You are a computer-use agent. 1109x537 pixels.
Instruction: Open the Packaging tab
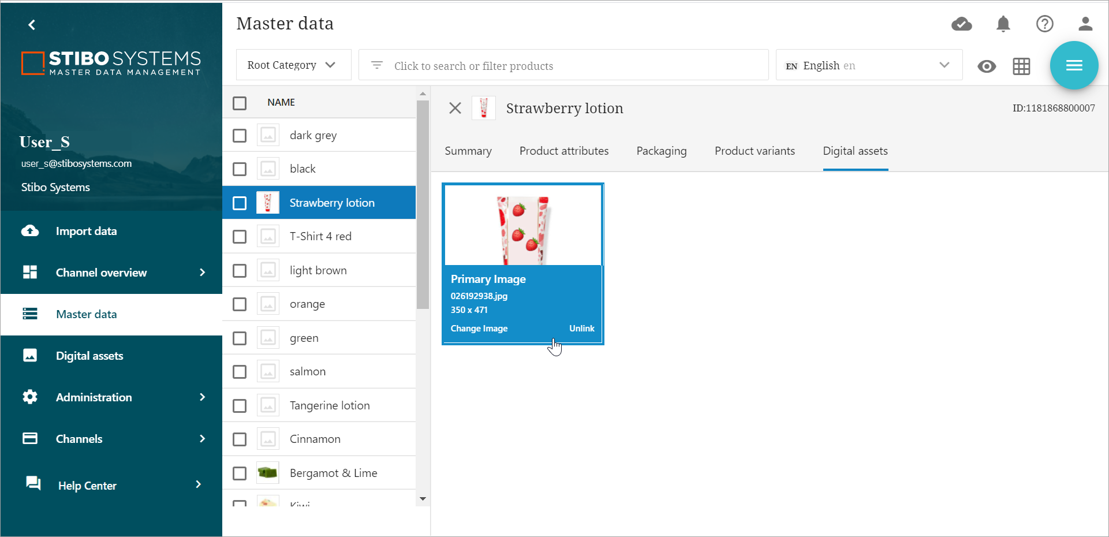click(x=661, y=151)
